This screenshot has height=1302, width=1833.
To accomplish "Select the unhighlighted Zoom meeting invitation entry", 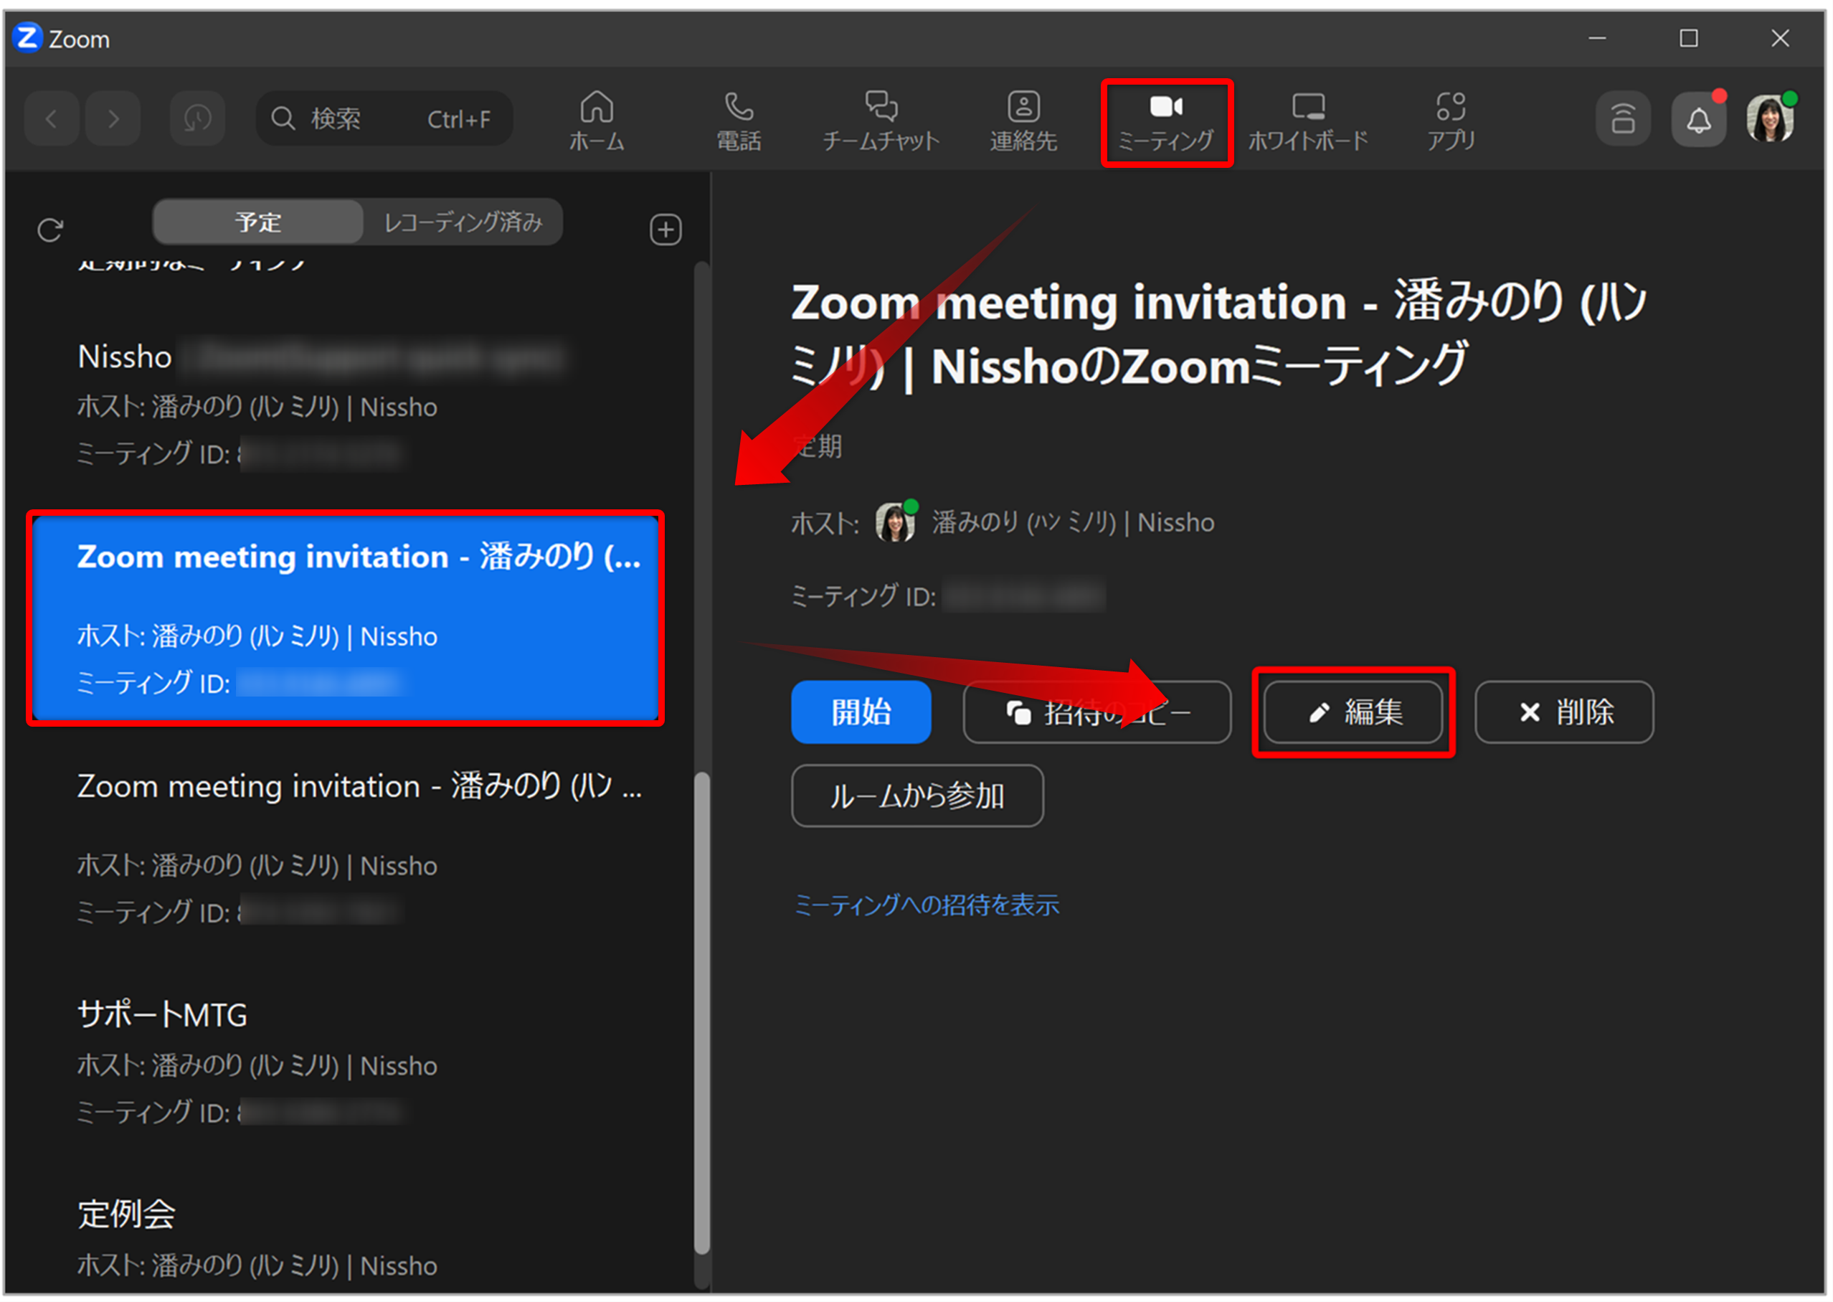I will pos(346,847).
